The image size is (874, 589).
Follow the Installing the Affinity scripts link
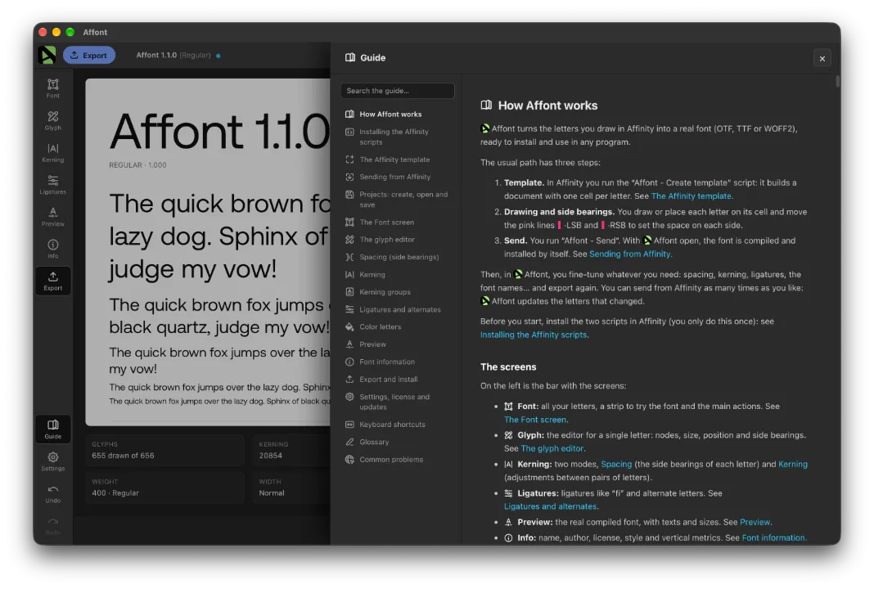(534, 335)
